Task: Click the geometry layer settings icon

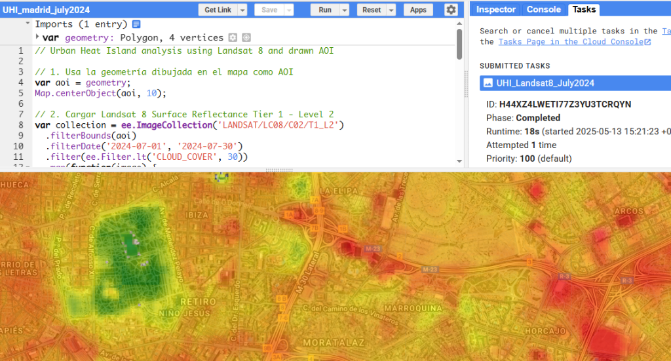Action: pos(233,38)
